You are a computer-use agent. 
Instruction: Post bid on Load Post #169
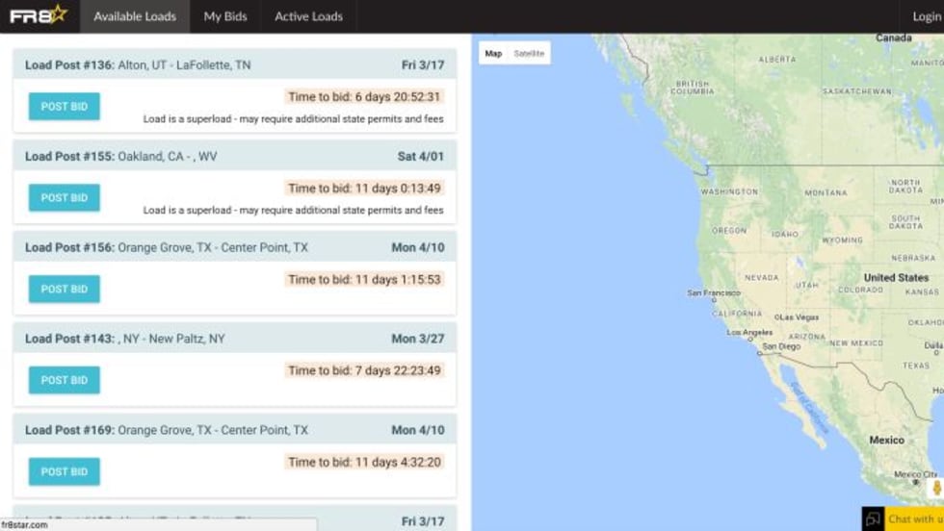coord(65,471)
